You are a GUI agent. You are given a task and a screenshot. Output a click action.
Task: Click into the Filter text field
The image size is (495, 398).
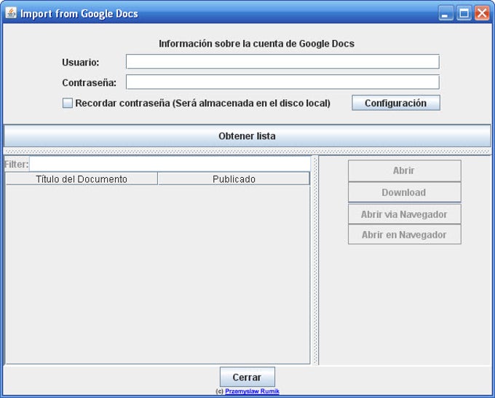[170, 164]
